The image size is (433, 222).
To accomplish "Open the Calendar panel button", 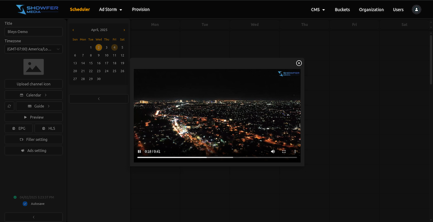I will point(33,95).
